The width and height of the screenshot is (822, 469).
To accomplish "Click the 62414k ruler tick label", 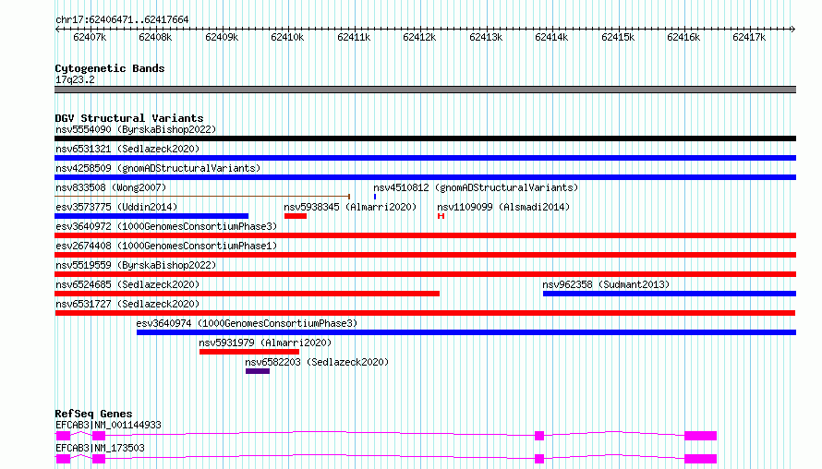I will point(551,37).
